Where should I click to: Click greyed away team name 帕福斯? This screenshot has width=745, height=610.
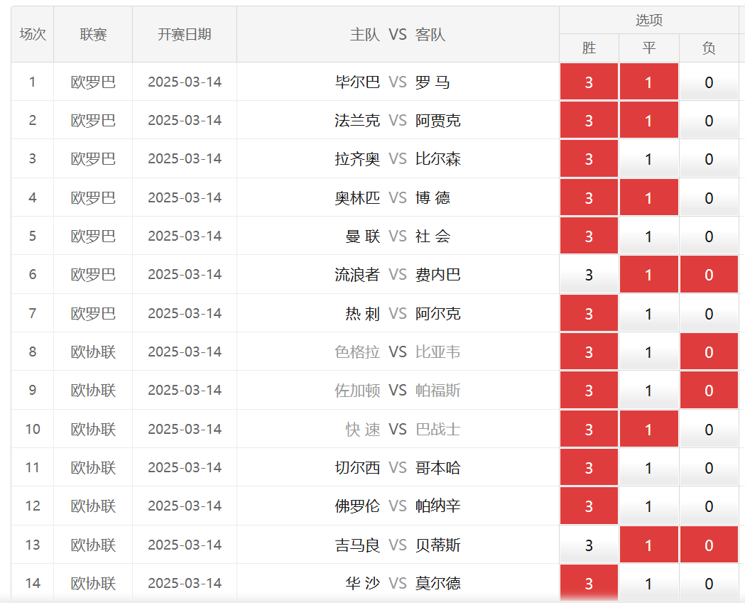coord(438,391)
